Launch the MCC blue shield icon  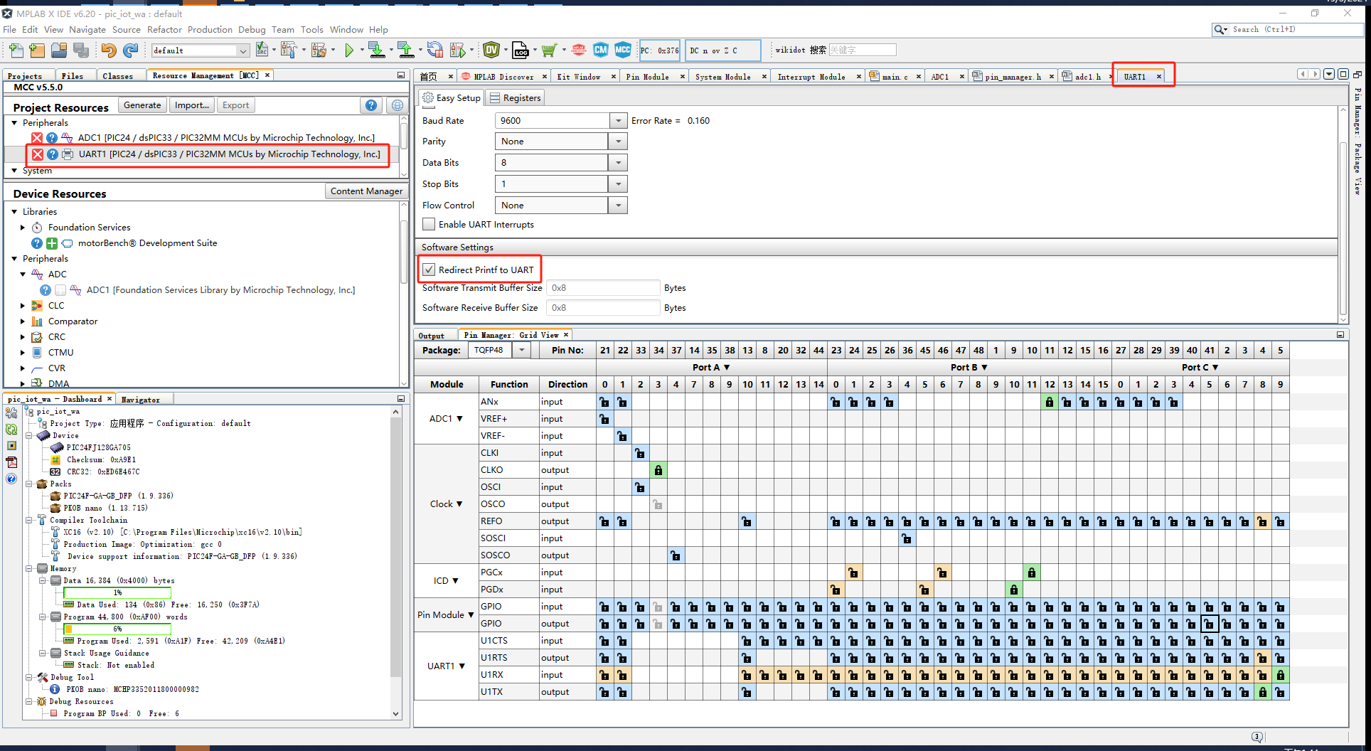click(623, 50)
